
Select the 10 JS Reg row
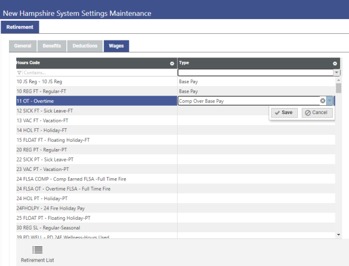[x=96, y=82]
